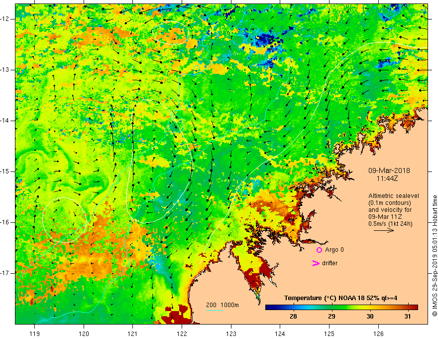Viewport: 438px width, 339px height.
Task: Click the temperature color bar scale
Action: pos(341,308)
